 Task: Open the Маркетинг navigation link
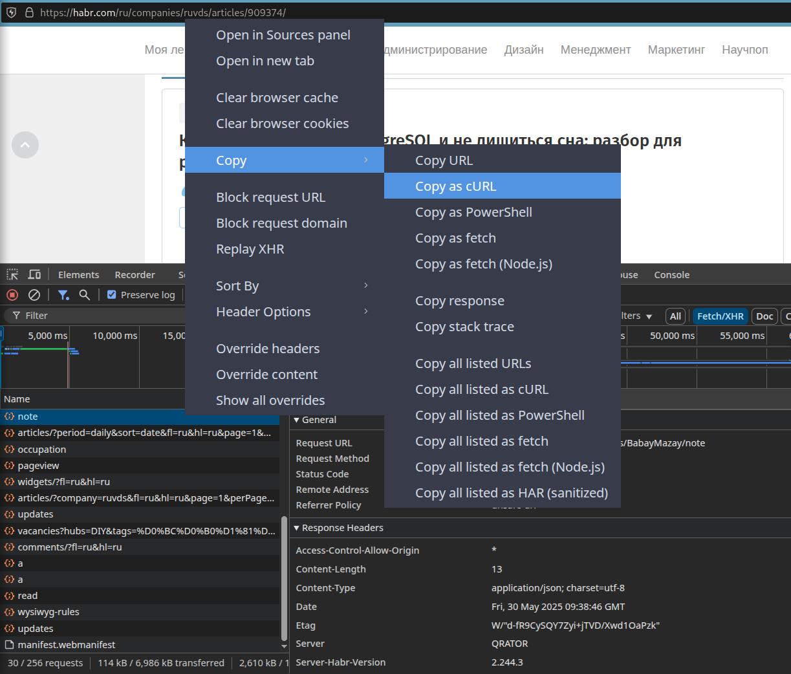676,49
